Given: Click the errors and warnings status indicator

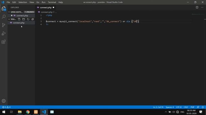Looking at the screenshot, I should [6, 107].
